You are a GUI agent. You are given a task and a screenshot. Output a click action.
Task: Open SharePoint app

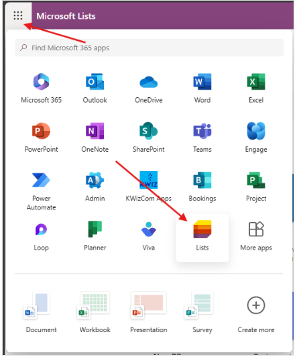[x=149, y=138]
